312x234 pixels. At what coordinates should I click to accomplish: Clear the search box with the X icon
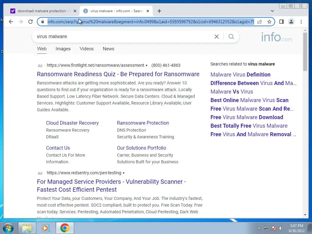217,37
